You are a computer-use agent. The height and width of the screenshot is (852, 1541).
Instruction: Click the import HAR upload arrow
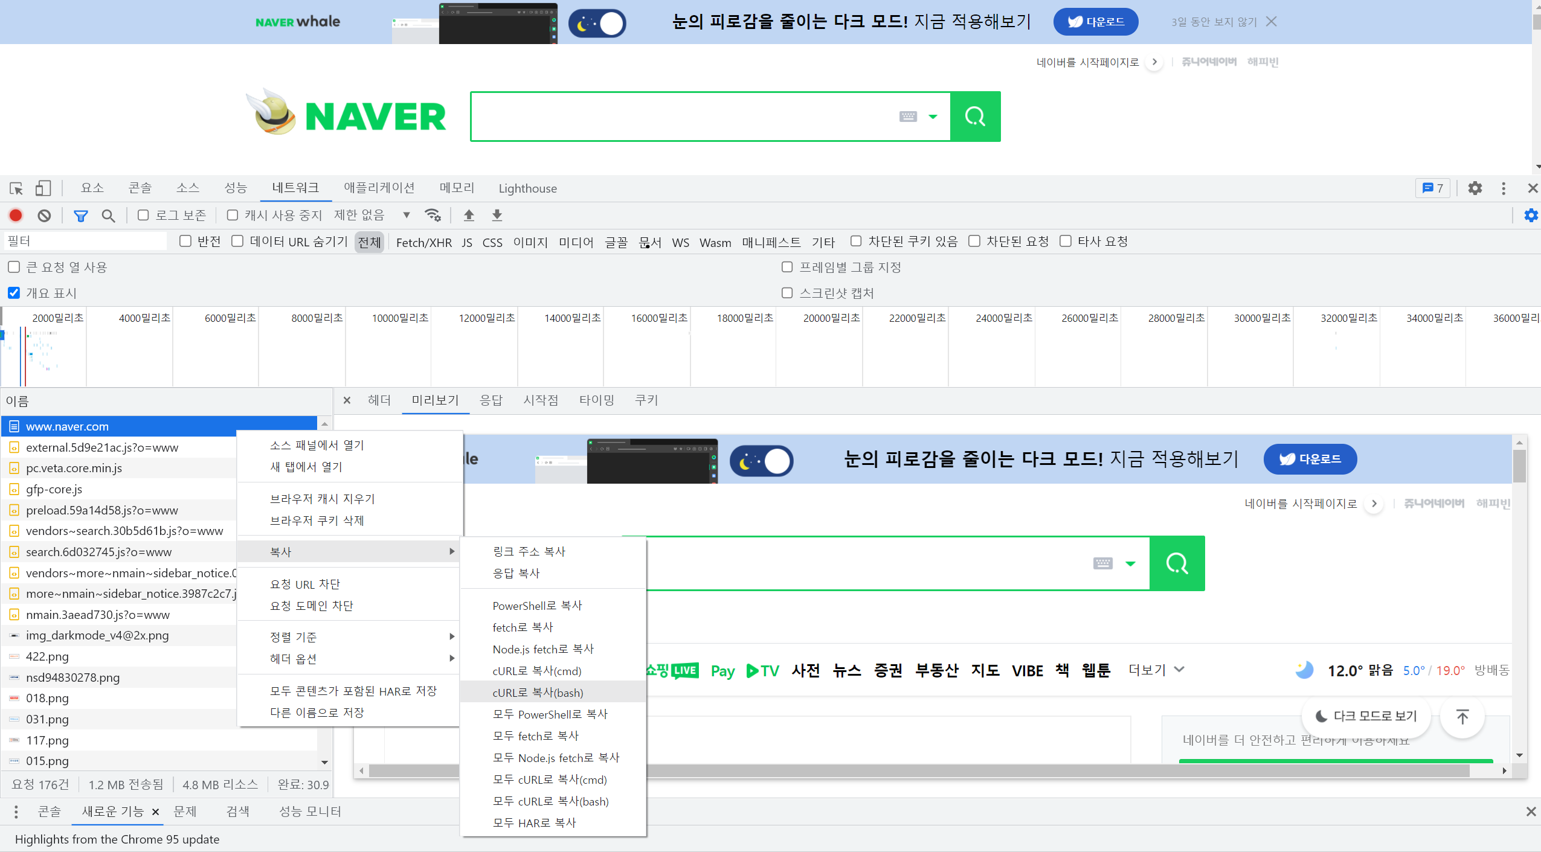[469, 216]
